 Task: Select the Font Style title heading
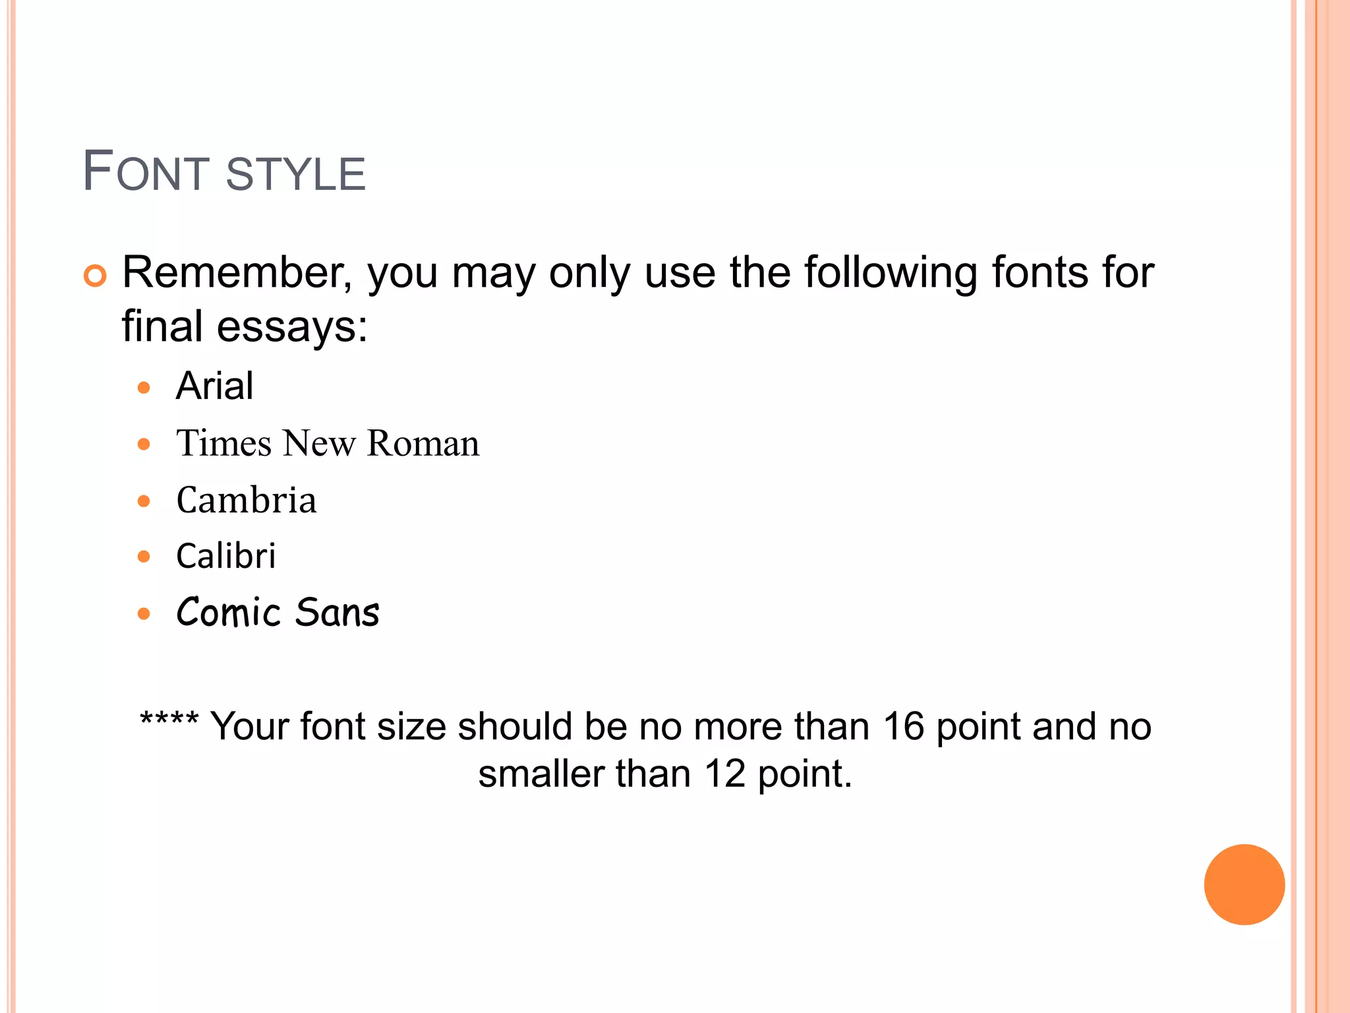[x=223, y=171]
